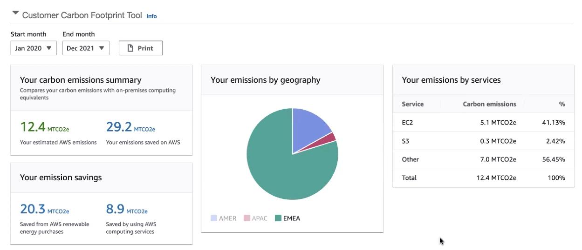Click the large green EMEA pie slice
Screen dimensions: 582x250
[280, 172]
